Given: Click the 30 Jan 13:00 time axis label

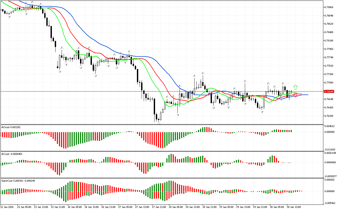Looking at the screenshot, I should [x=293, y=207].
